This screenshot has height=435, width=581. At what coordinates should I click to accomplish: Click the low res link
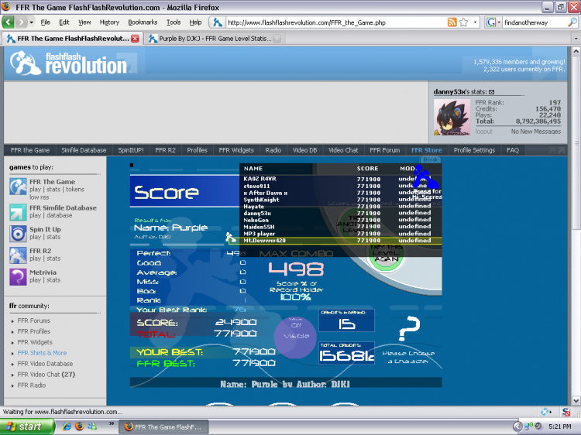(x=40, y=197)
